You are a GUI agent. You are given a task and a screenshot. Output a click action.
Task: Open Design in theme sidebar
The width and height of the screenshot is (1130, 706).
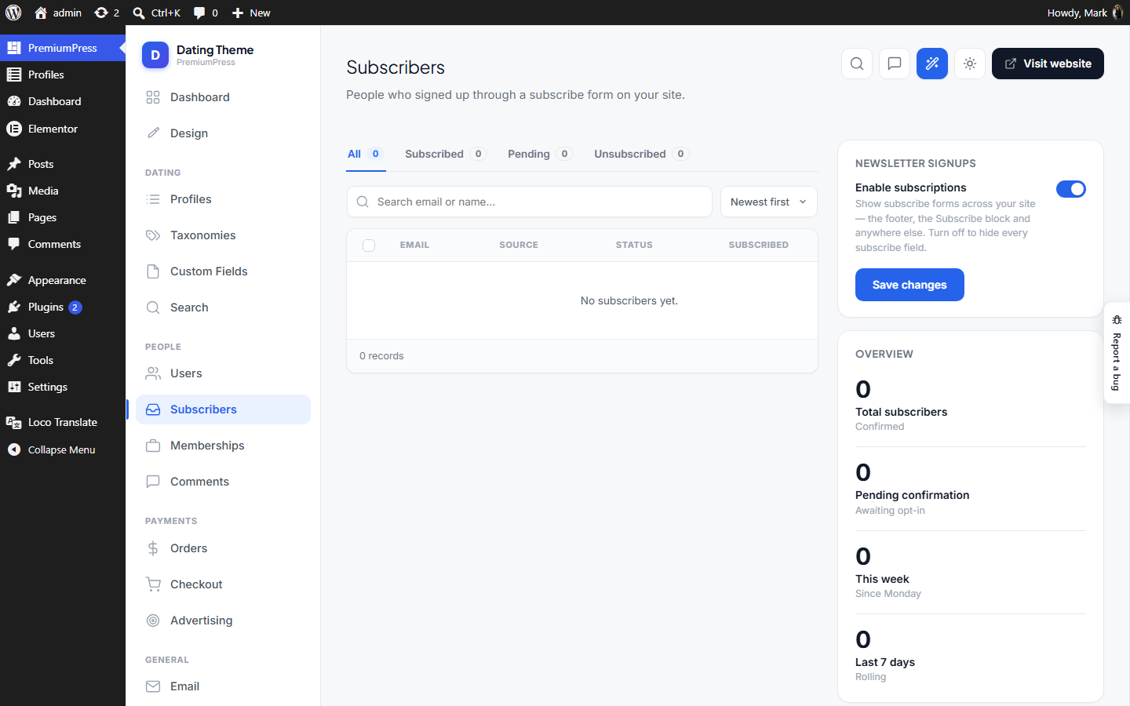coord(223,133)
